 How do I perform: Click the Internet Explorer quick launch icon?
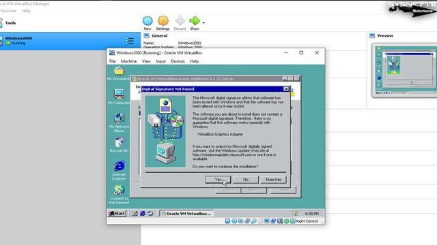[143, 213]
